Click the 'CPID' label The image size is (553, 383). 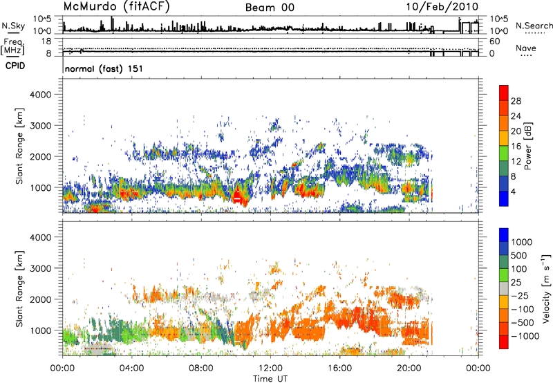point(15,66)
